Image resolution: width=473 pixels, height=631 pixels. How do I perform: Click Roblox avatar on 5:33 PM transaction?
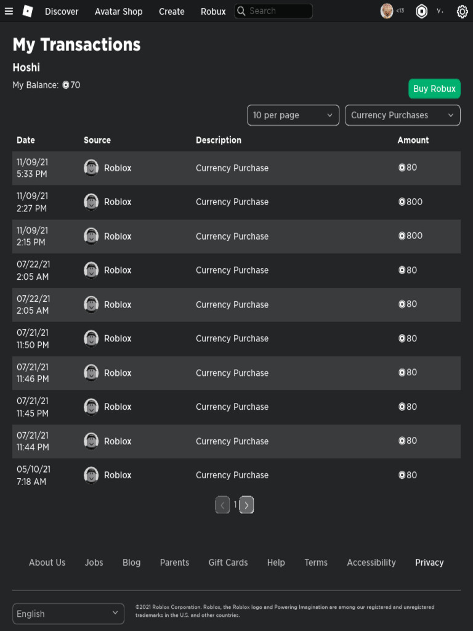pyautogui.click(x=91, y=168)
